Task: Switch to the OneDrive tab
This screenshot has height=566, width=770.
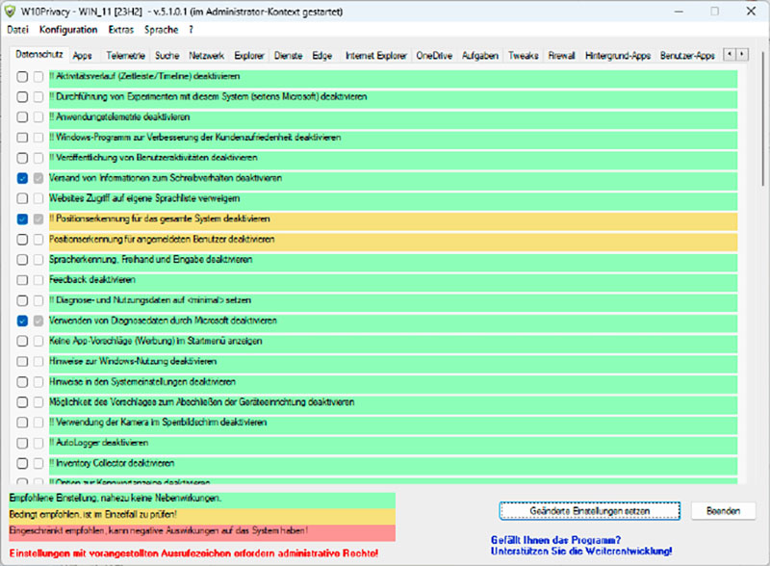Action: [434, 56]
